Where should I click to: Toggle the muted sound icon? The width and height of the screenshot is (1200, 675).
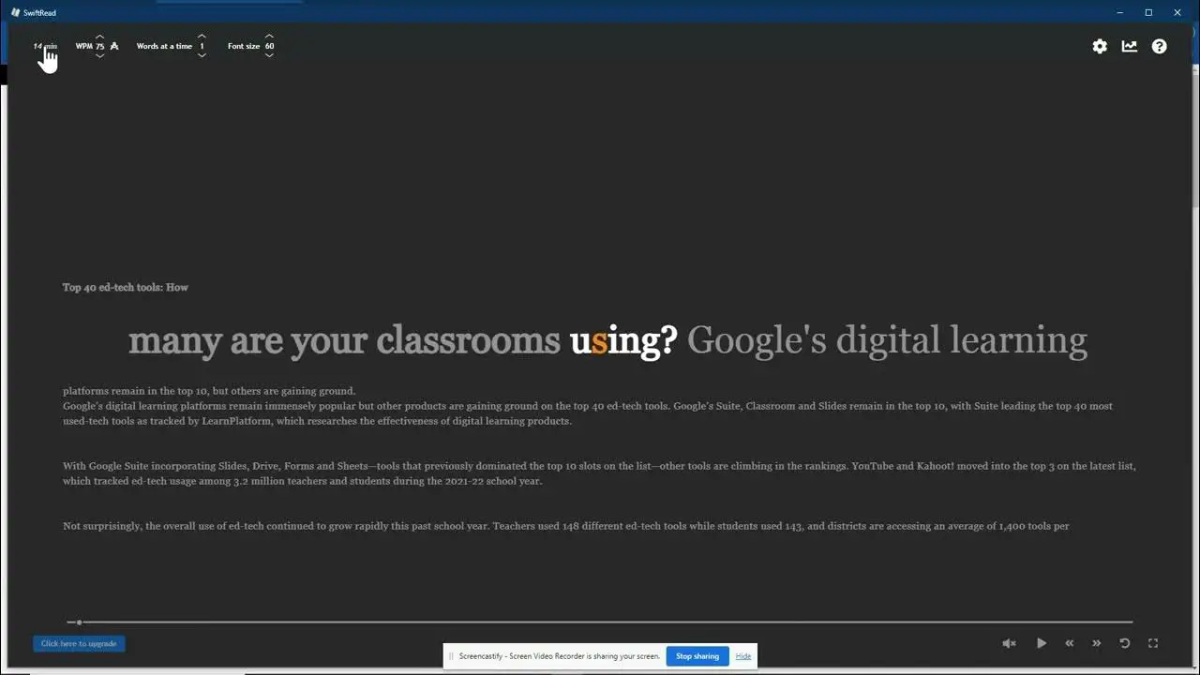coord(1009,643)
